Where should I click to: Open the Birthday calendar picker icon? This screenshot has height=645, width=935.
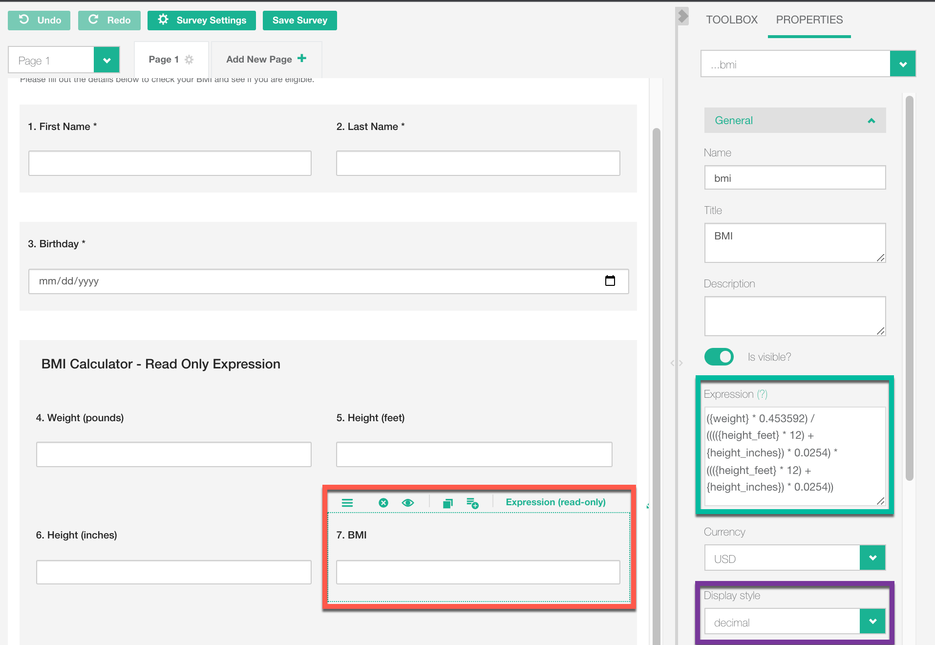pos(610,281)
